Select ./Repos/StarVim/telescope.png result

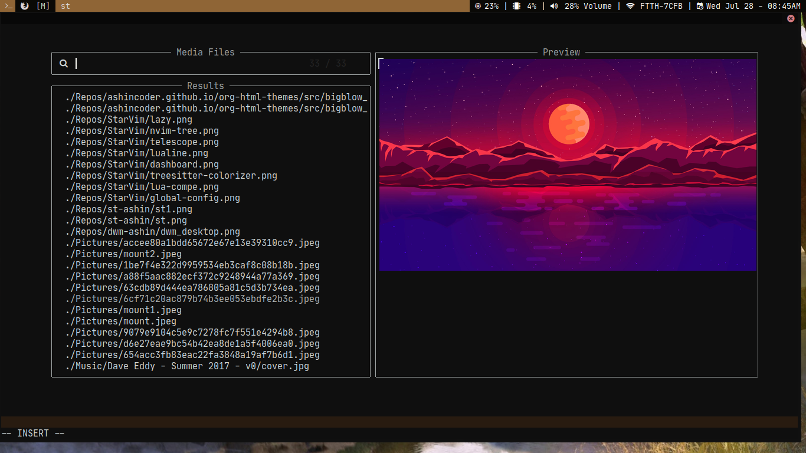coord(142,142)
